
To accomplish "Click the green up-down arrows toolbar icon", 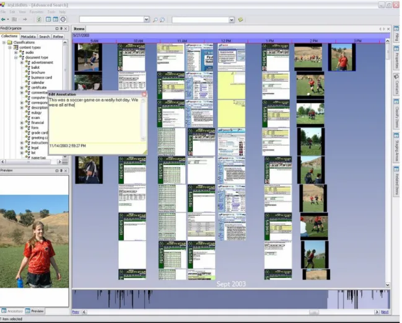I will [x=39, y=19].
